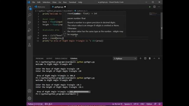Change line ending via CRLF
Image resolution: width=189 pixels, height=106 pixels.
pos(142,104)
